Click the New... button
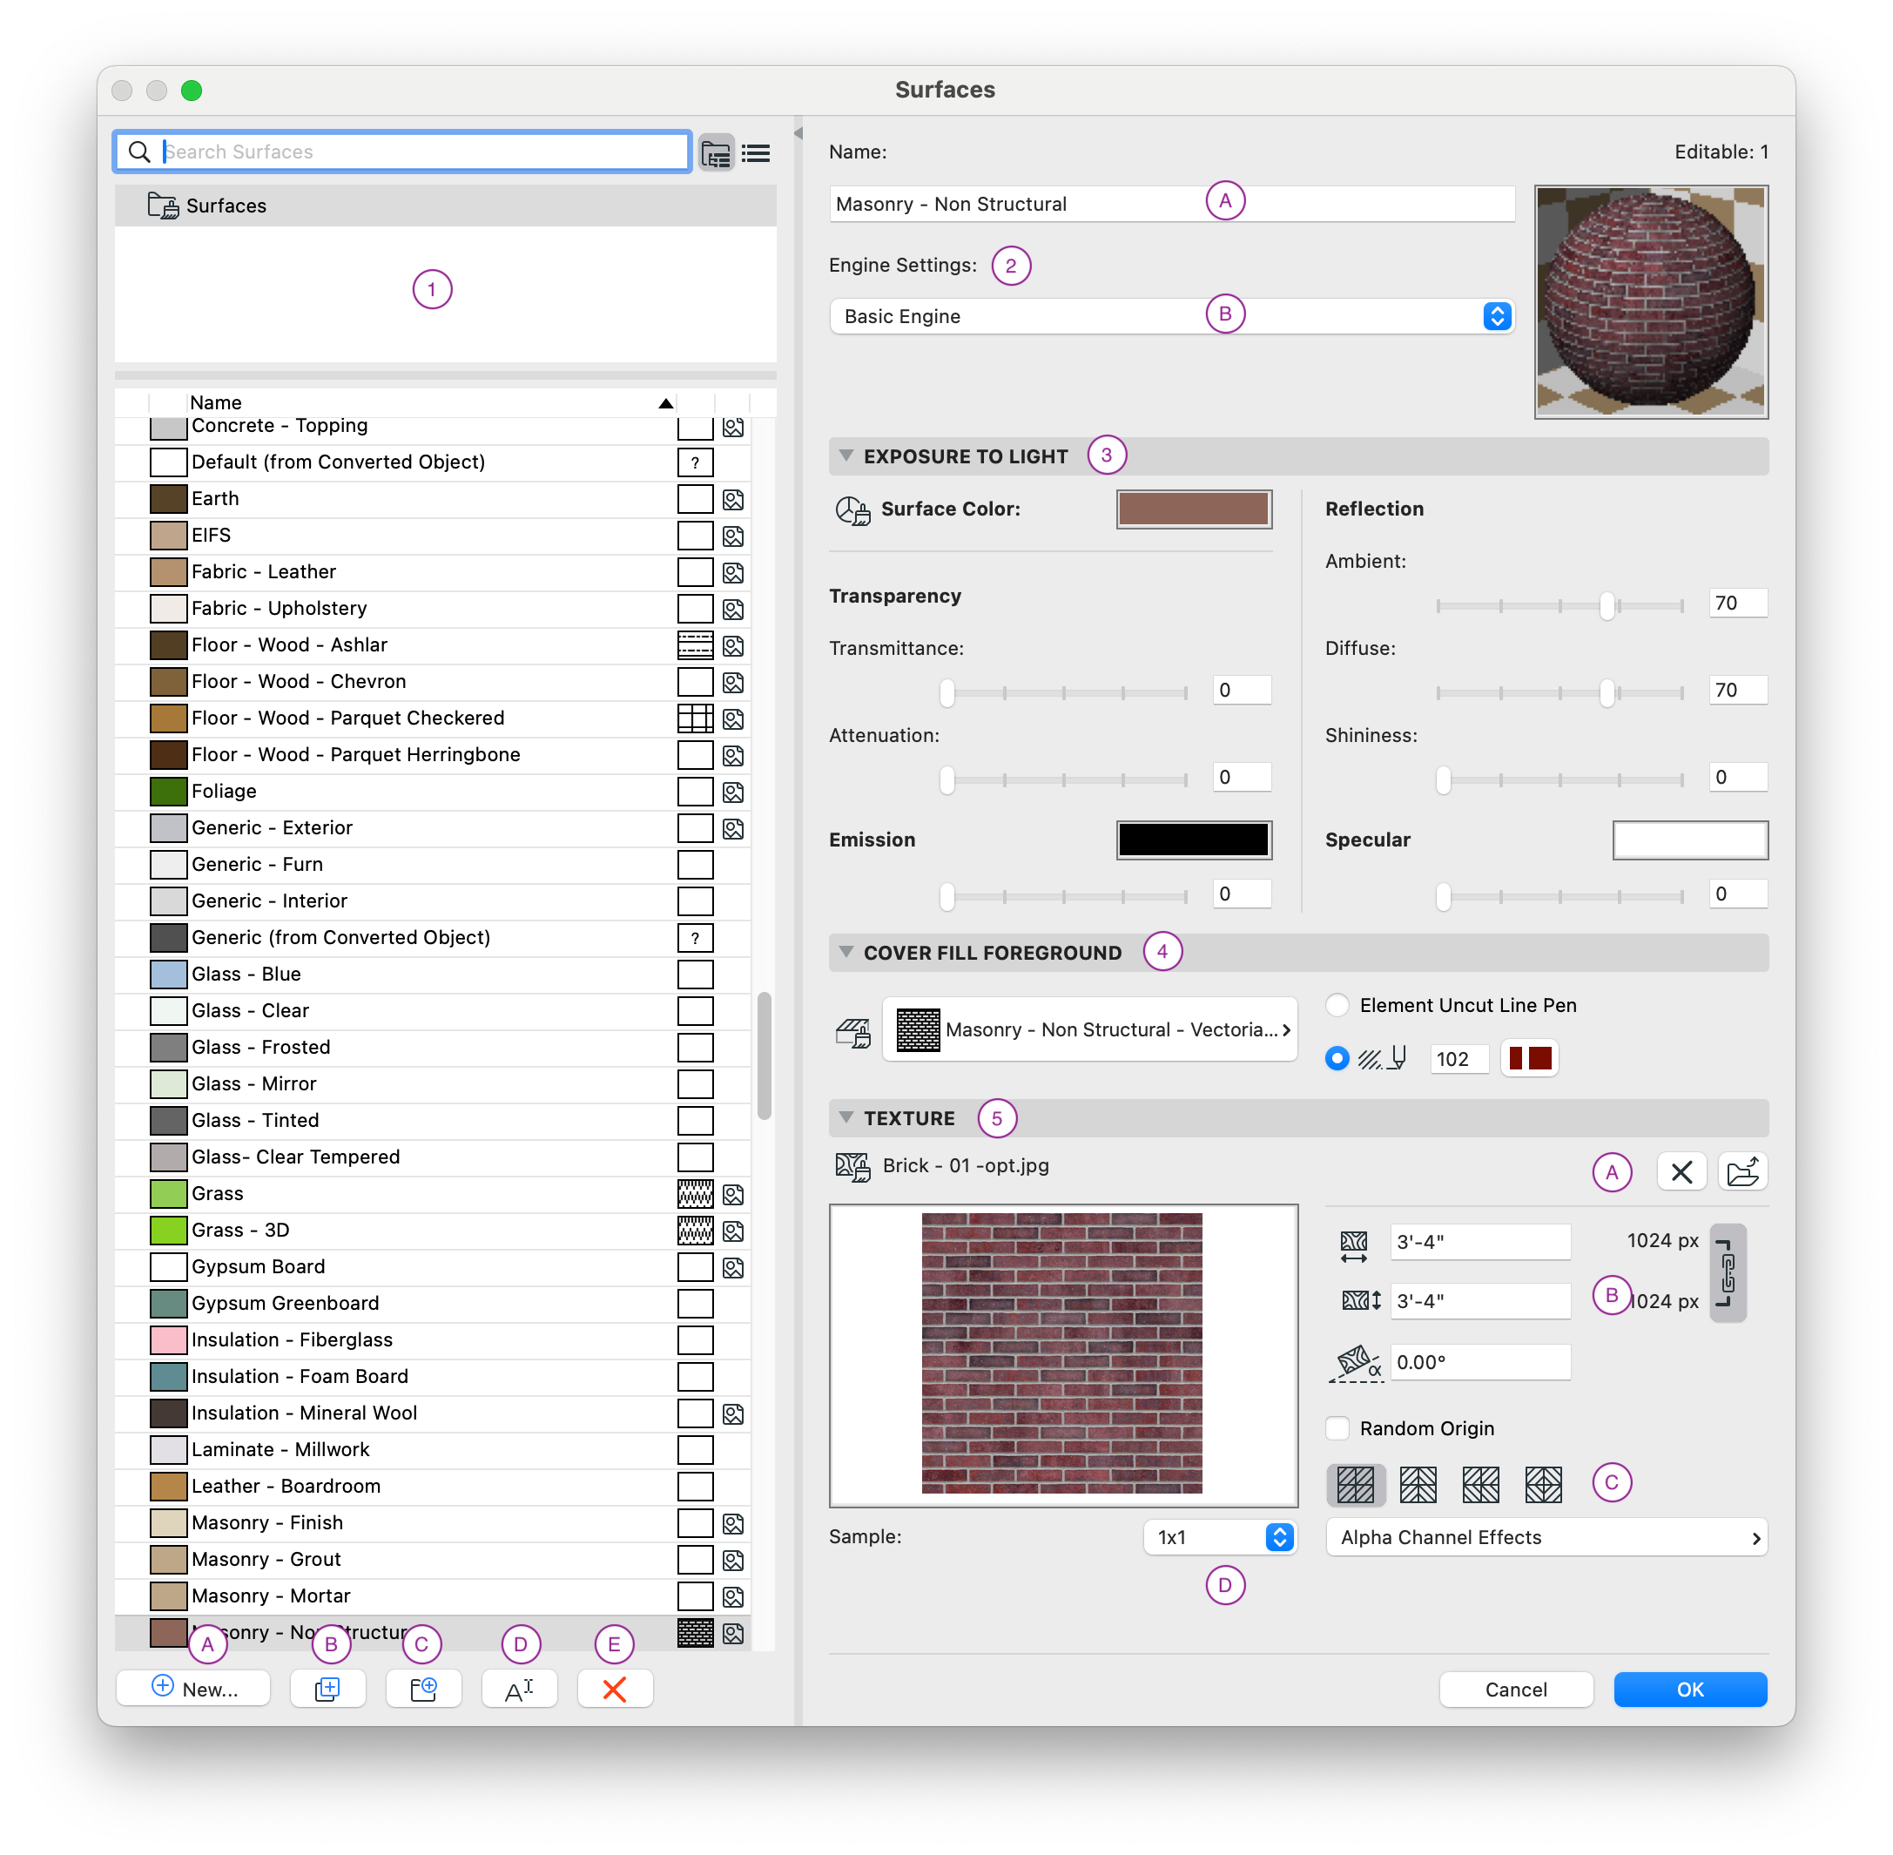Viewport: 1893px width, 1855px height. tap(194, 1689)
